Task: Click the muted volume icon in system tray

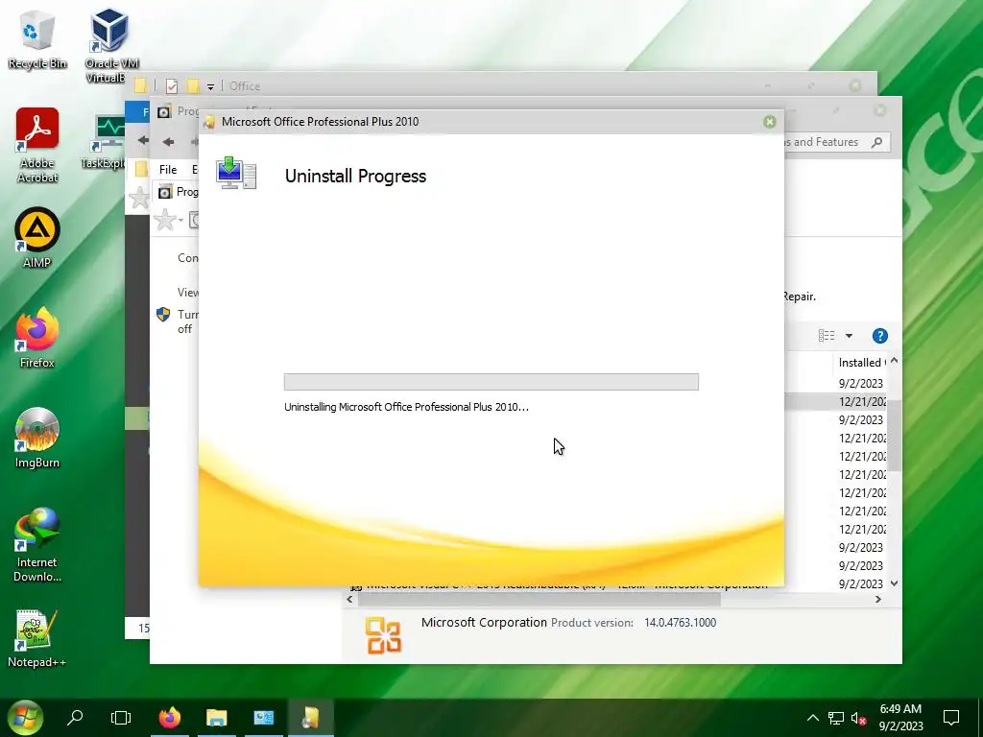Action: (x=859, y=718)
